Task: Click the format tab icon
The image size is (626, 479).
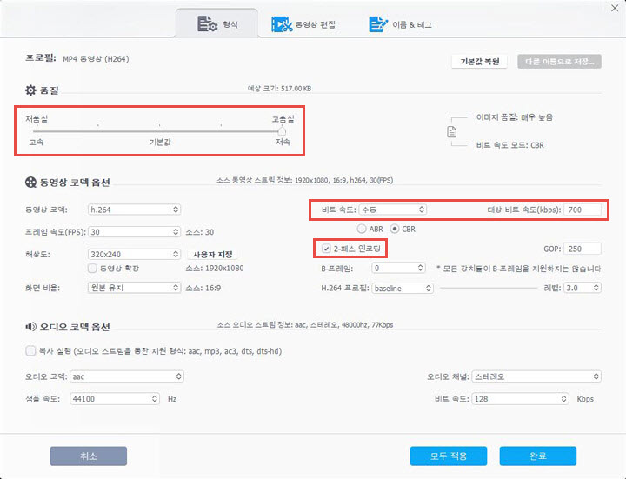Action: coord(207,24)
